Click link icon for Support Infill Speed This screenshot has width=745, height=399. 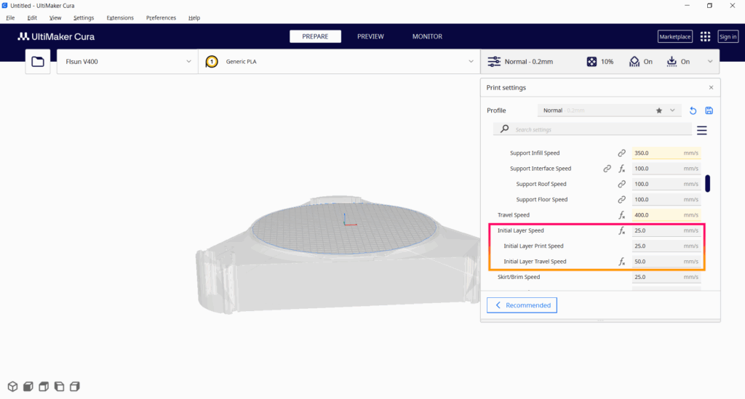tap(621, 153)
